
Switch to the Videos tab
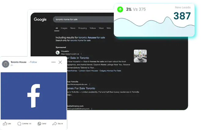(93, 28)
